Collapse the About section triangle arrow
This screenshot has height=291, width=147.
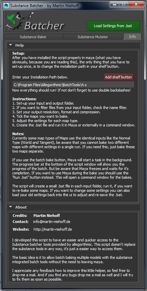click(x=11, y=207)
